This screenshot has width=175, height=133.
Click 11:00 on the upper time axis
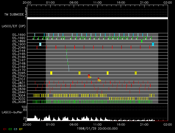pyautogui.click(x=97, y=2)
